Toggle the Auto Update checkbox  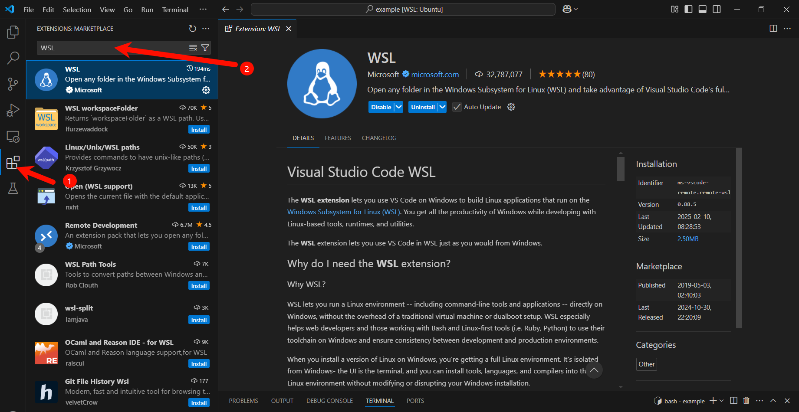457,107
